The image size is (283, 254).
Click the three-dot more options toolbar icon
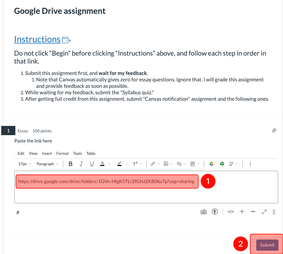point(250,164)
